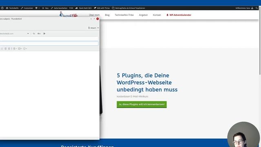
Task: Click the '5 Plugins, die Deine WordPress-Webseite' heading
Action: coord(147,82)
